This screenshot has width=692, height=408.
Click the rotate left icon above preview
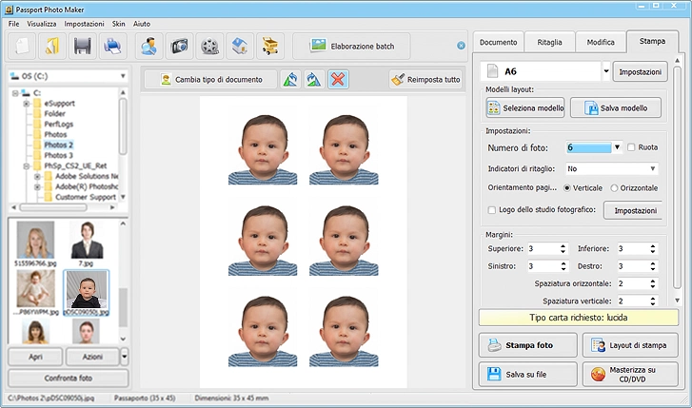point(290,79)
